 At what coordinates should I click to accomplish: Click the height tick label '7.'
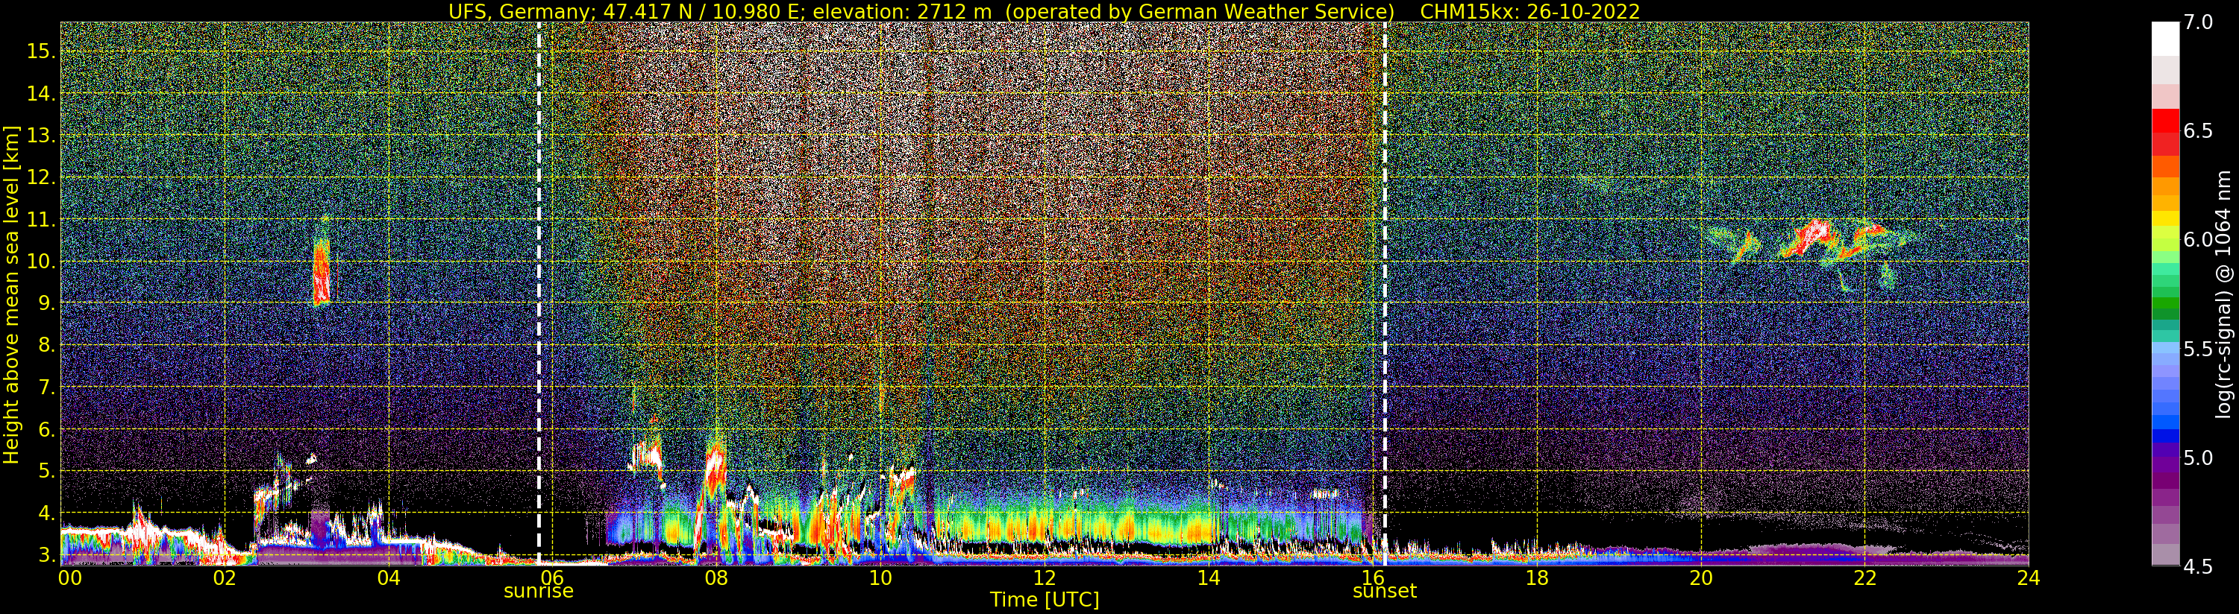[x=46, y=387]
